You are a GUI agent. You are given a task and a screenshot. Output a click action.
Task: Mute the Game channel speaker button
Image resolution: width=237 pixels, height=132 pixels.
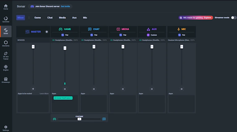point(65,89)
